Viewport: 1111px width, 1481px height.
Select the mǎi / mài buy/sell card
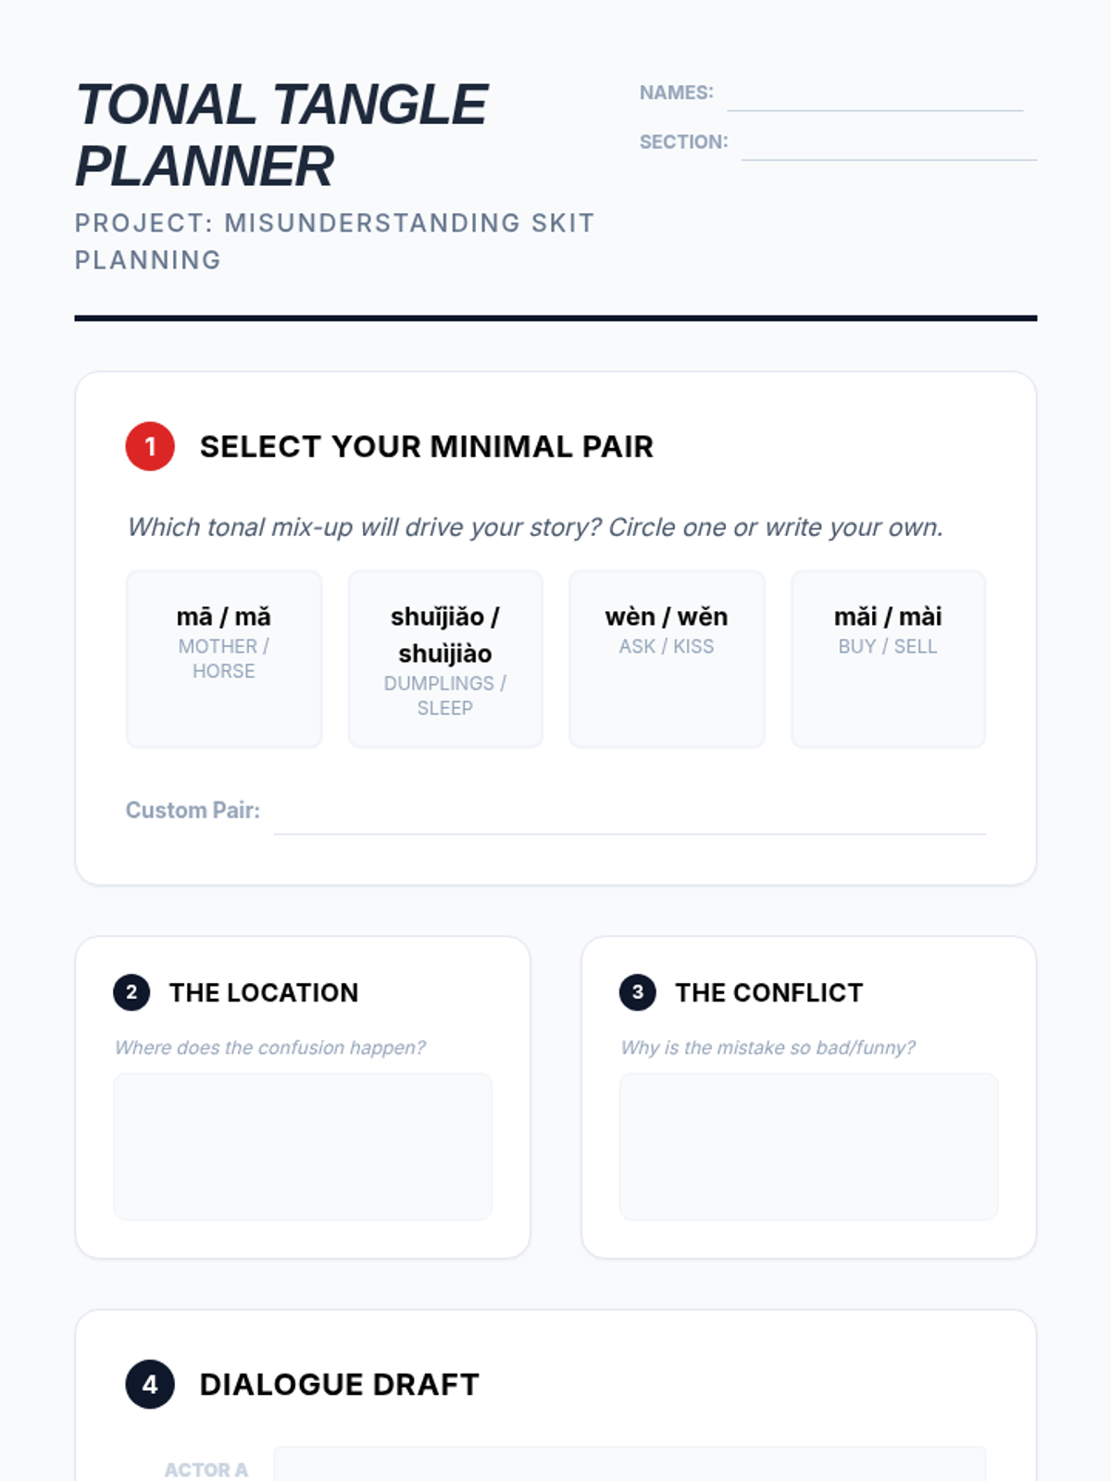(888, 658)
